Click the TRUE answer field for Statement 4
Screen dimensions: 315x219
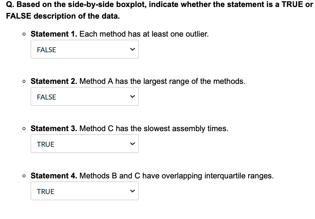click(85, 191)
